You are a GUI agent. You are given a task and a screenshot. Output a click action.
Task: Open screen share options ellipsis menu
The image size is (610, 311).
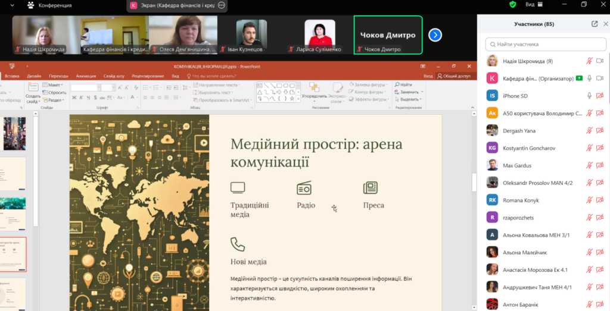(222, 5)
